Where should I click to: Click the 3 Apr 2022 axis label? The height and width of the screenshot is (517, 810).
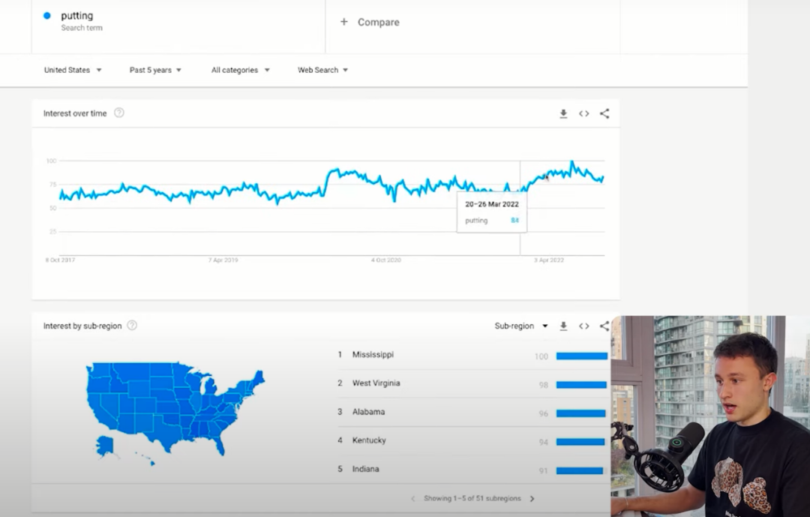[548, 260]
